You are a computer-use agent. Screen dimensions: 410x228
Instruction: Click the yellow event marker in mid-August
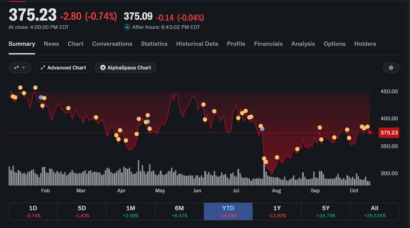pyautogui.click(x=297, y=149)
